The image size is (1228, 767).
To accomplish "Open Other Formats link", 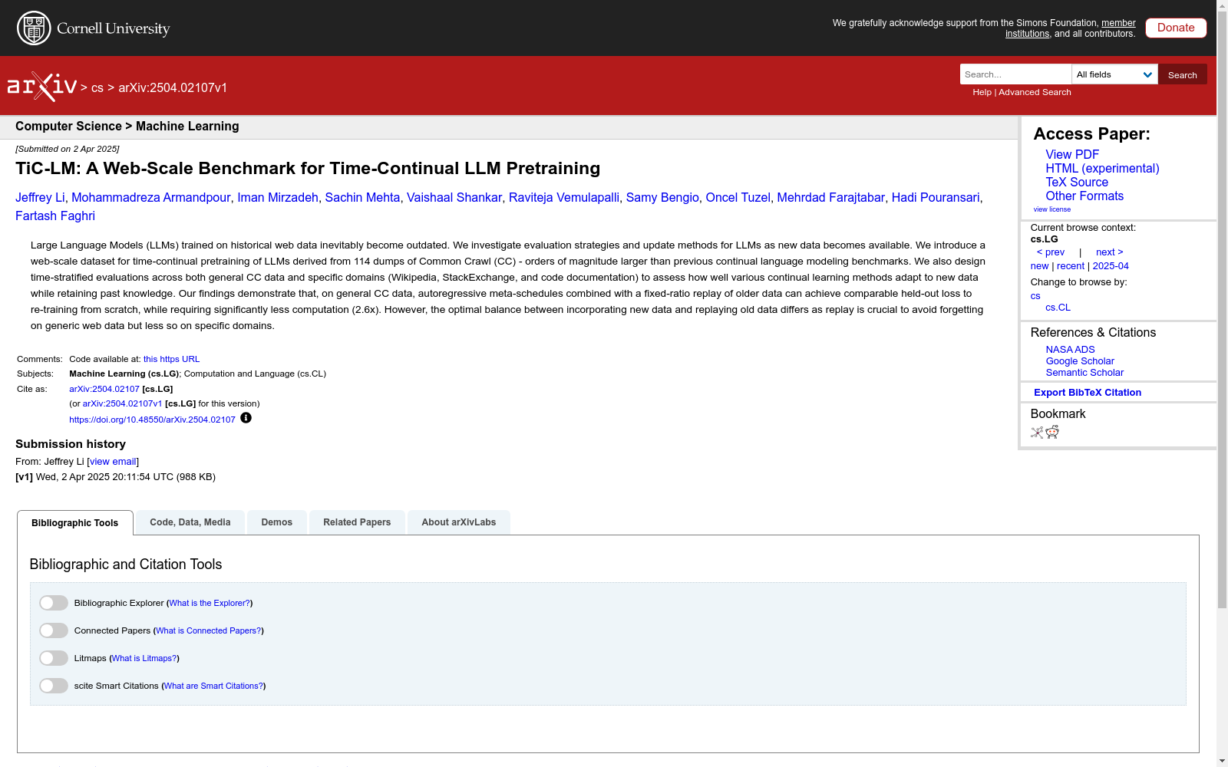I will pos(1084,196).
